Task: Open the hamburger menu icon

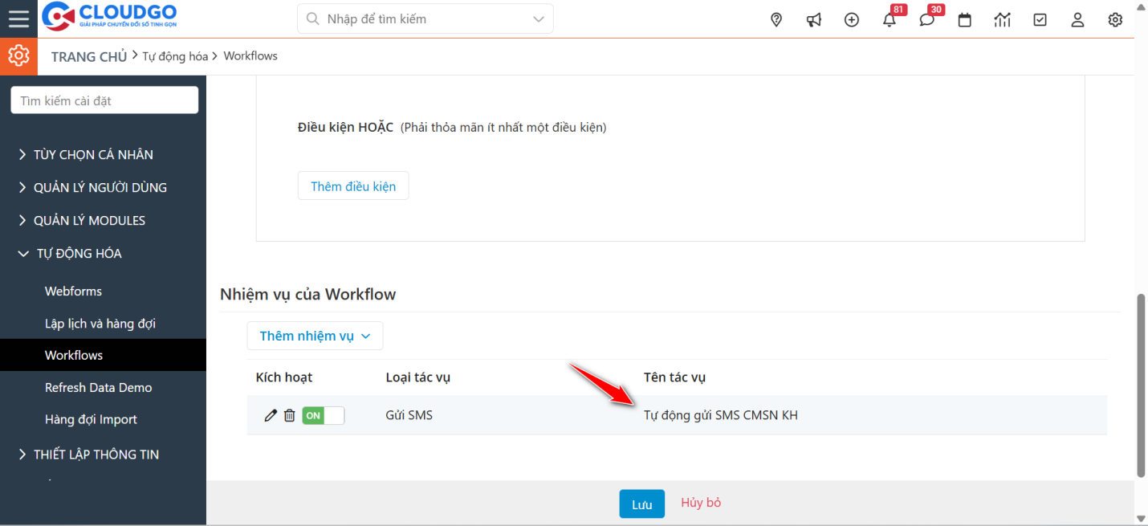Action: pyautogui.click(x=18, y=19)
